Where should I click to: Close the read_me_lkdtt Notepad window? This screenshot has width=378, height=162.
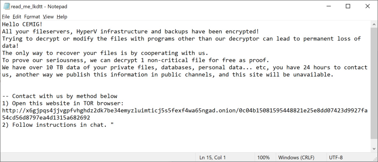[x=367, y=6]
